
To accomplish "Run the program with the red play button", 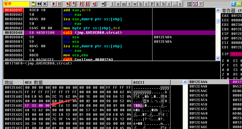I will [x=54, y=4].
